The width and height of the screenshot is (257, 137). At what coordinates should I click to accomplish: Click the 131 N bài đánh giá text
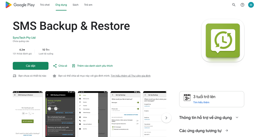[22, 54]
